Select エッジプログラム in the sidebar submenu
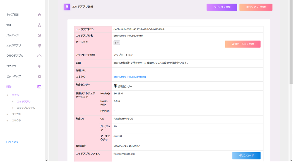 point(26,108)
